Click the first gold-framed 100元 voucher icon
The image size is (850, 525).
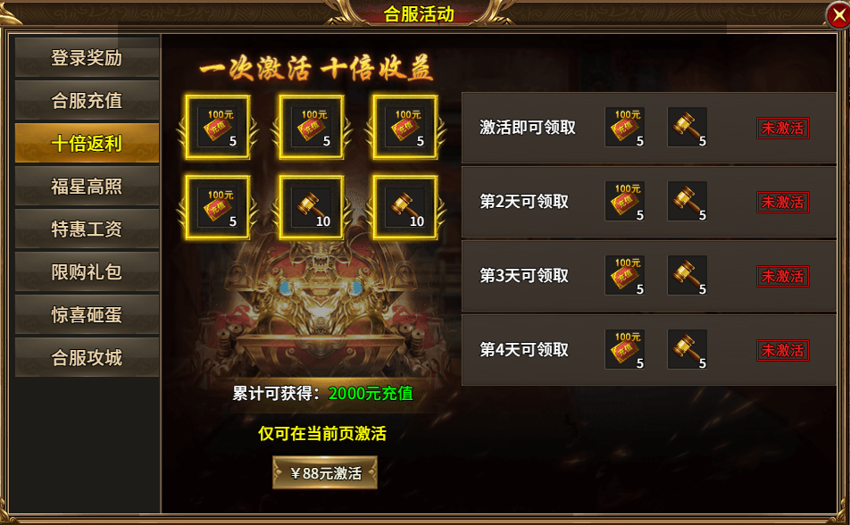tap(218, 127)
